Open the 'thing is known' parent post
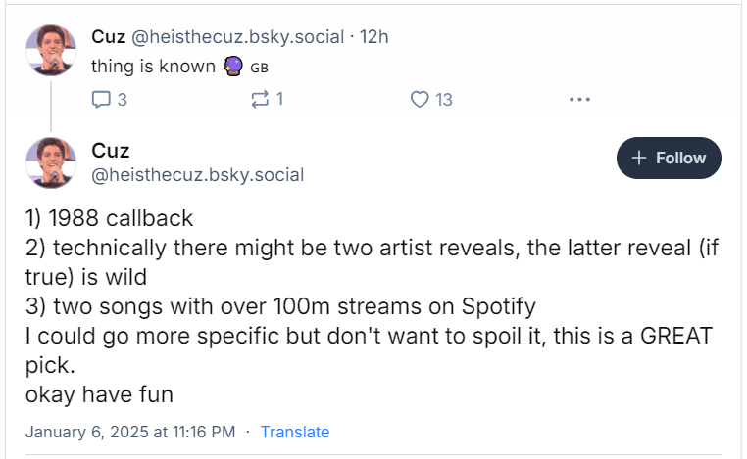The width and height of the screenshot is (747, 459). (x=153, y=67)
